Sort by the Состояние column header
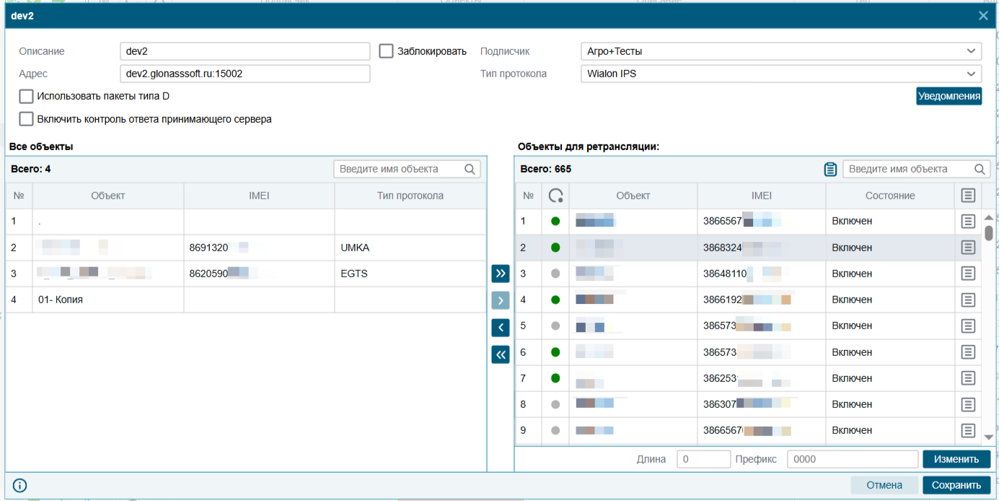The image size is (999, 501). (x=890, y=196)
